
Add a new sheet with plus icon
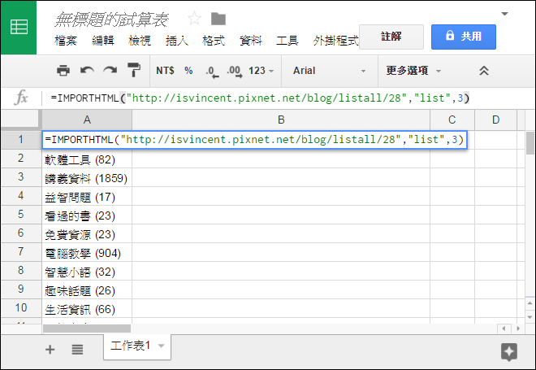tap(50, 350)
